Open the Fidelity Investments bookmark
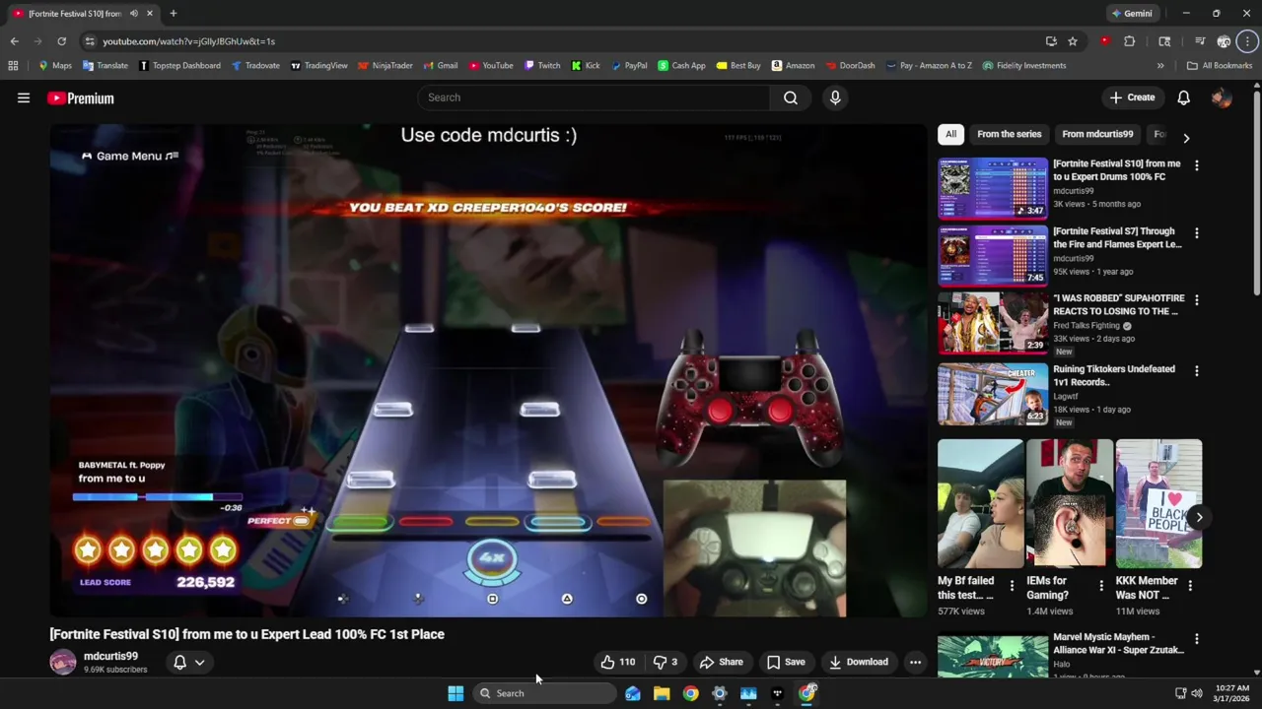The height and width of the screenshot is (709, 1262). pyautogui.click(x=1023, y=66)
